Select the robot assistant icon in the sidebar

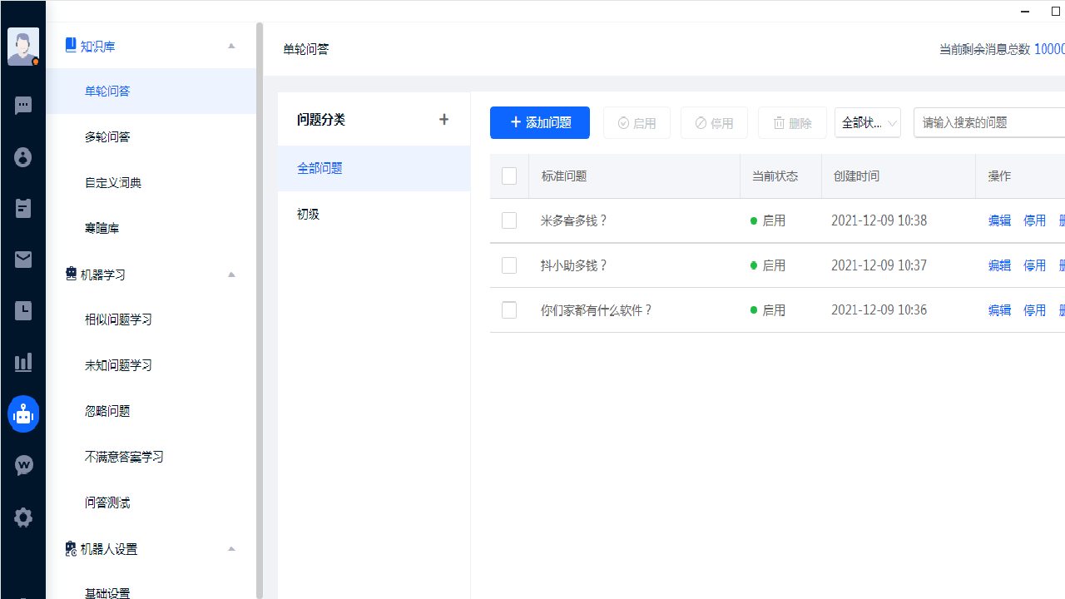[x=22, y=413]
